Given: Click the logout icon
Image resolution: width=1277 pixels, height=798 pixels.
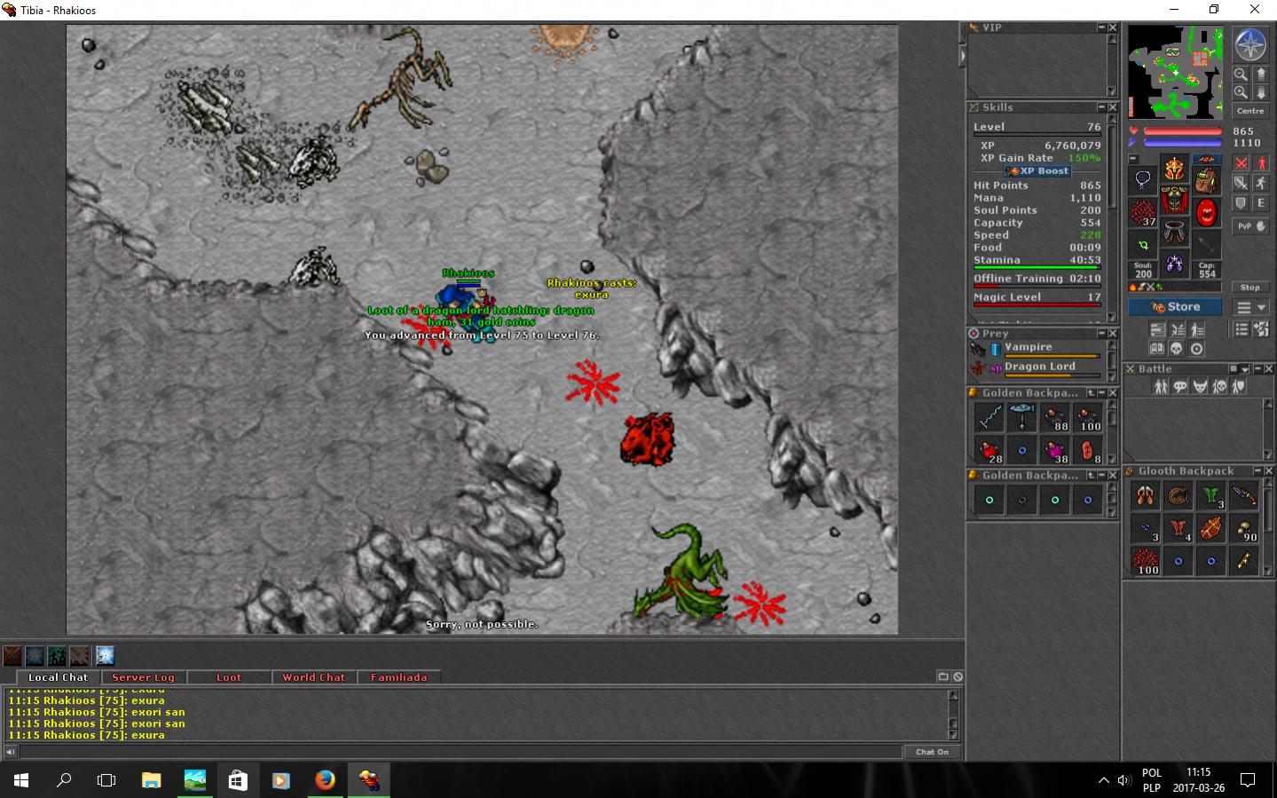Looking at the screenshot, I should click(x=1262, y=329).
